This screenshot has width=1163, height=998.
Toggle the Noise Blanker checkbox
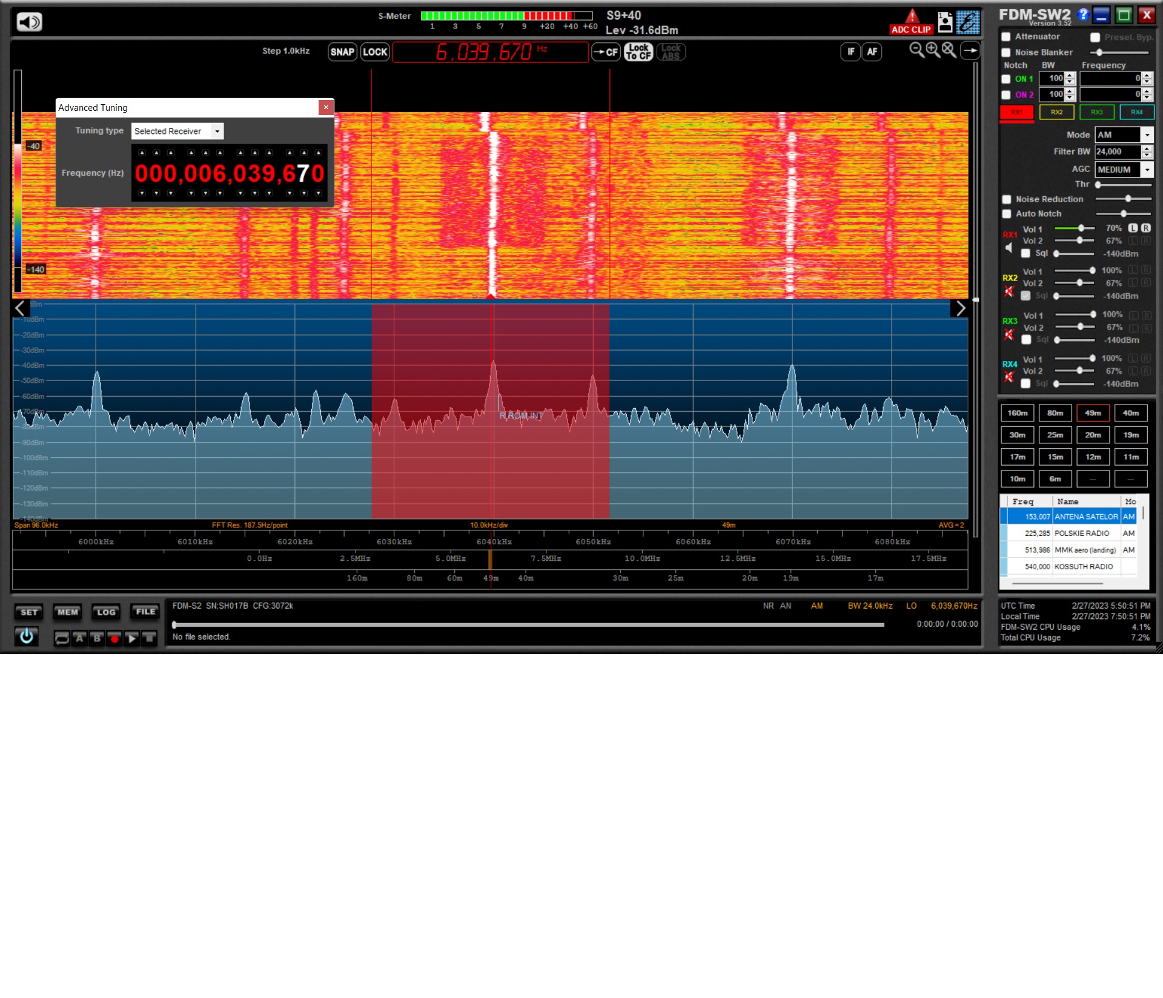[1006, 53]
